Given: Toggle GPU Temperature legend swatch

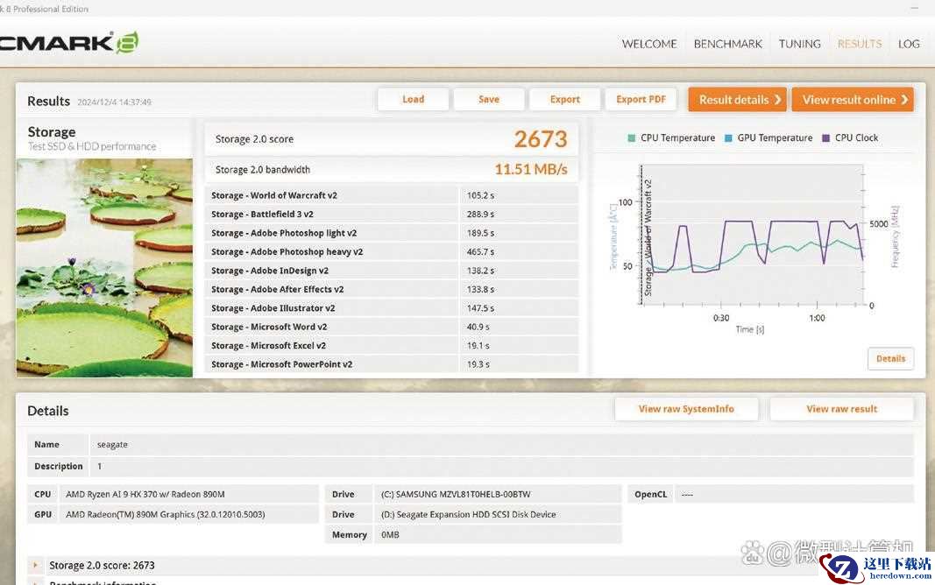Looking at the screenshot, I should click(728, 138).
